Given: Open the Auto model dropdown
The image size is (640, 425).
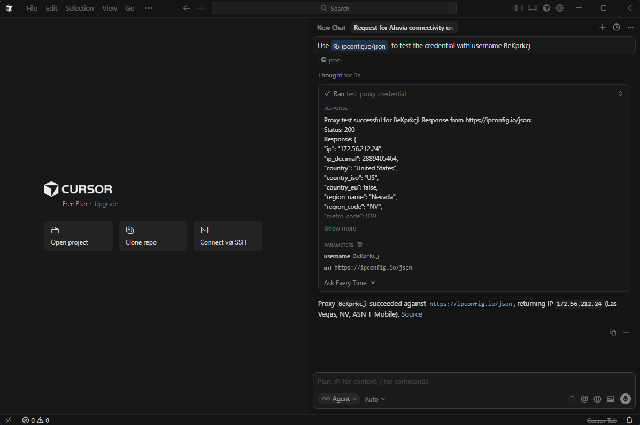Looking at the screenshot, I should 374,399.
